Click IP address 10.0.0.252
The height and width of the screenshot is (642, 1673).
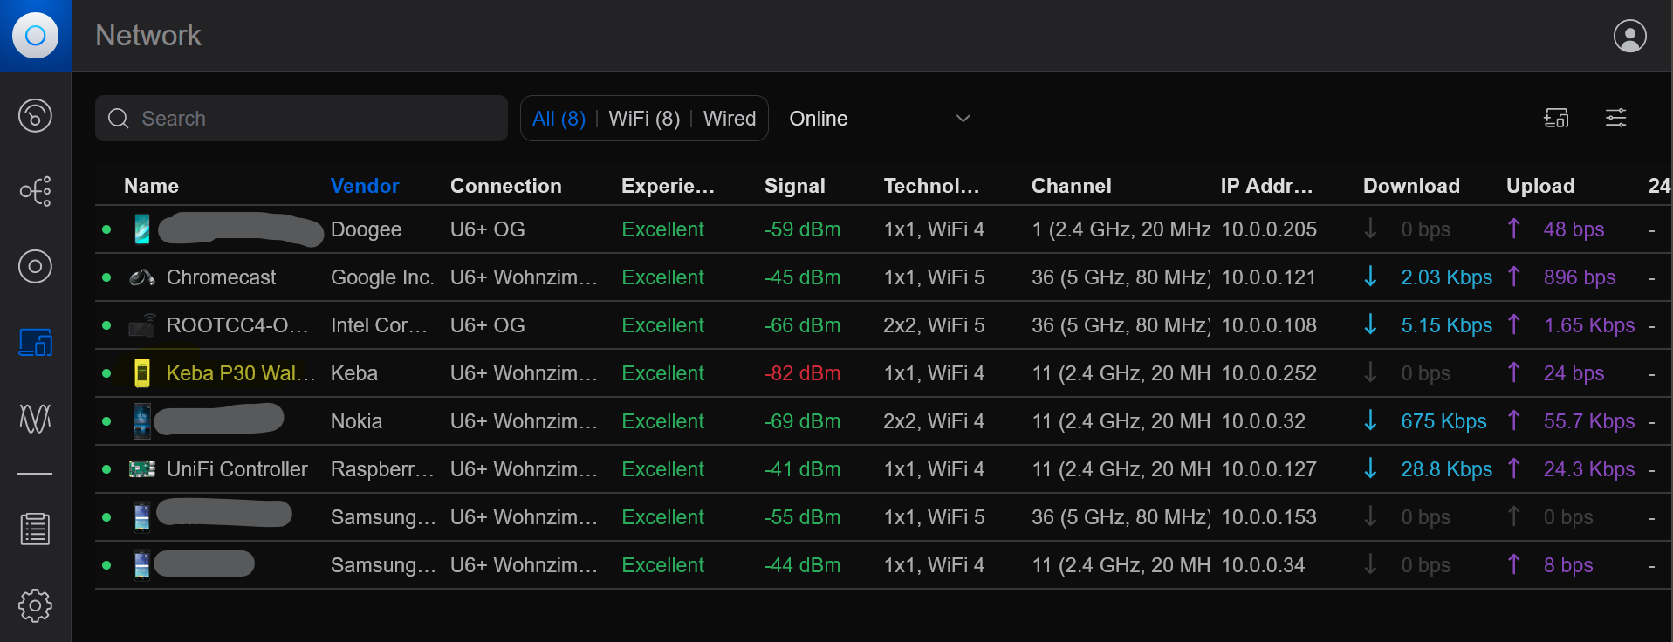pyautogui.click(x=1269, y=373)
